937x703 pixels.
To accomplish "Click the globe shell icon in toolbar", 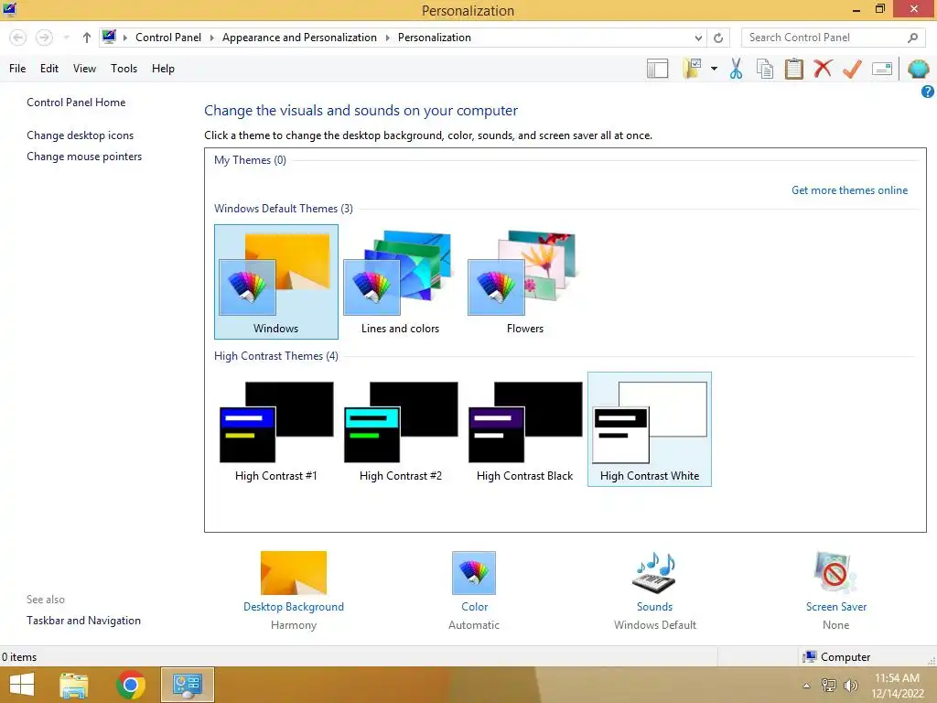I will [x=919, y=69].
